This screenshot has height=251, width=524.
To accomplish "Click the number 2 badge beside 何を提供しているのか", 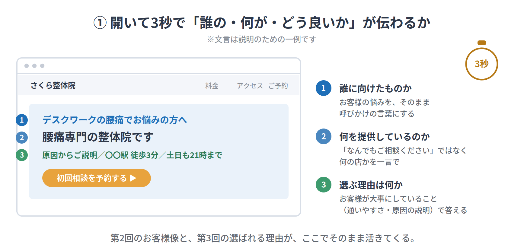I will 324,136.
